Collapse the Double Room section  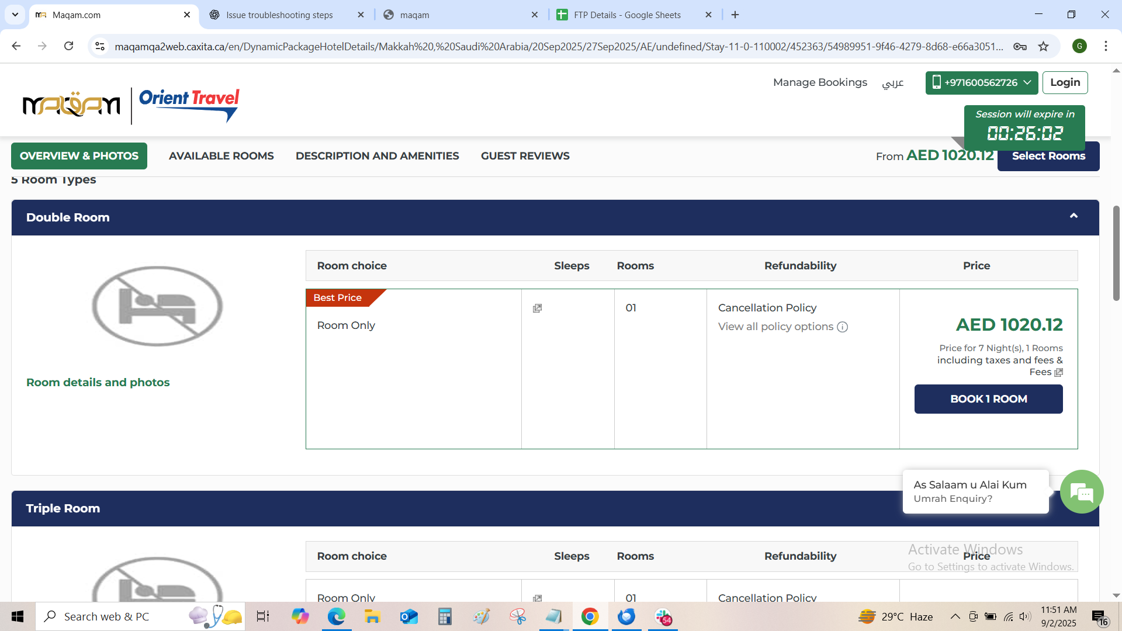click(x=1073, y=216)
